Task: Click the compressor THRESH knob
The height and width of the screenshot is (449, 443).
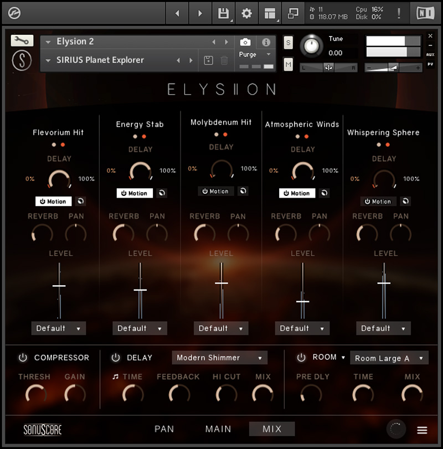Action: coord(36,394)
